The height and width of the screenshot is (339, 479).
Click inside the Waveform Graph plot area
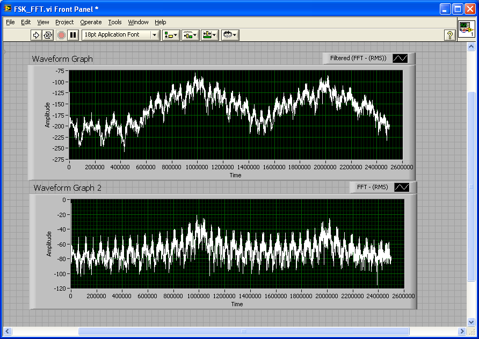pos(236,115)
